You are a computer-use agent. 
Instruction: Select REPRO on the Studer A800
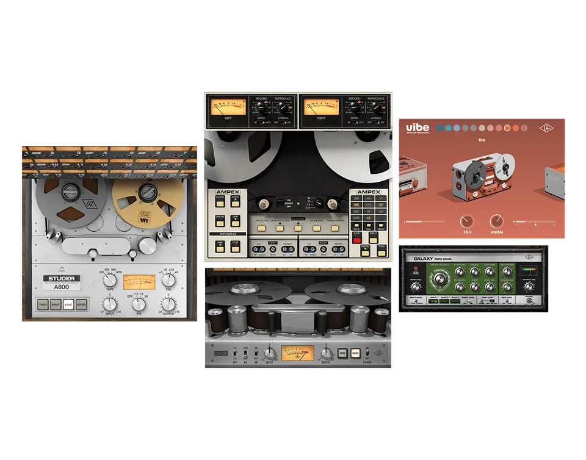[x=81, y=304]
